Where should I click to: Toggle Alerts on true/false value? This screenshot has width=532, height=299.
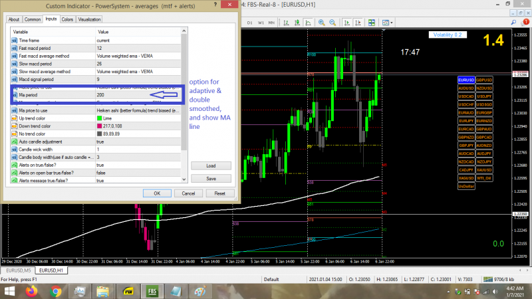(x=138, y=165)
